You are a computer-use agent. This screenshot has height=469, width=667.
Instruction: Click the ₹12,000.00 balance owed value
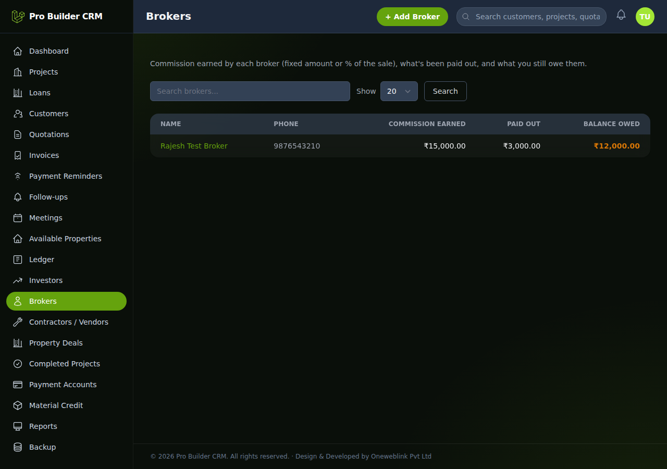click(x=617, y=146)
